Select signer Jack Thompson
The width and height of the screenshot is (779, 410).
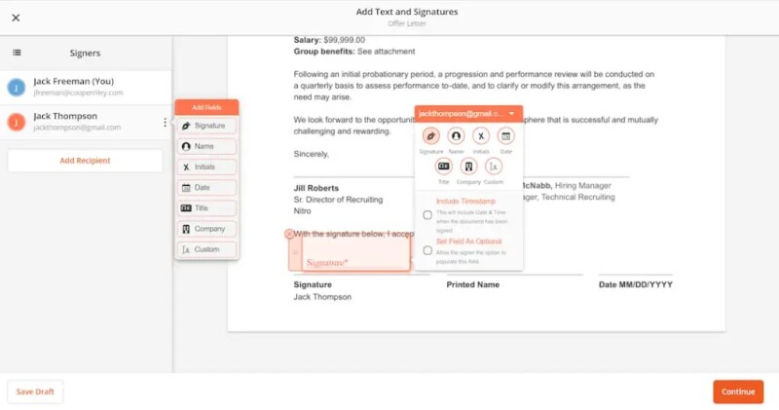pyautogui.click(x=86, y=122)
